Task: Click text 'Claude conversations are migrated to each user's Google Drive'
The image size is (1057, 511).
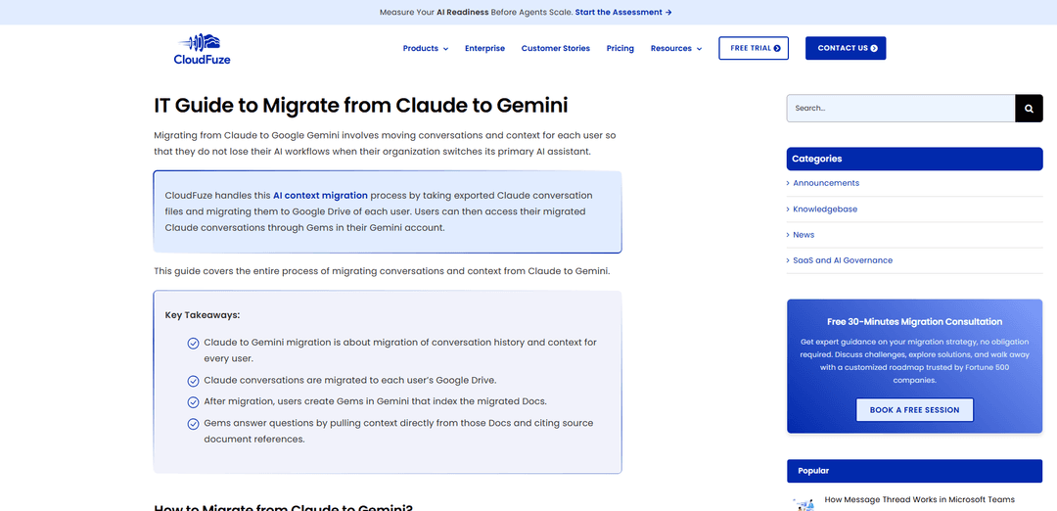Action: tap(349, 380)
